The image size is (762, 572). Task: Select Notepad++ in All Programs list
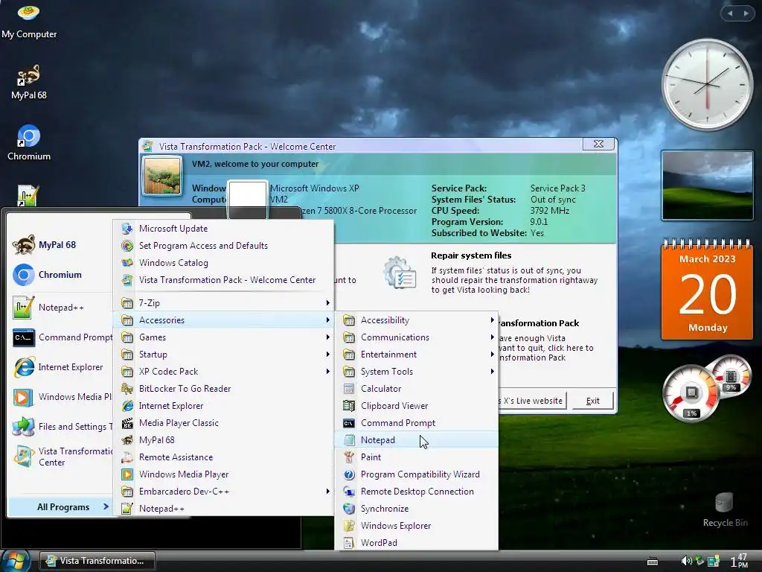point(223,509)
